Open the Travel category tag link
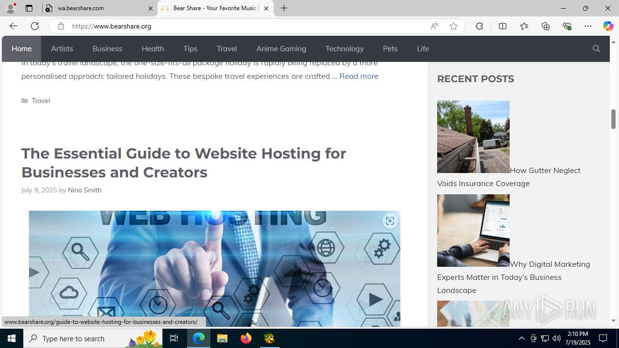Image resolution: width=619 pixels, height=348 pixels. [x=41, y=101]
